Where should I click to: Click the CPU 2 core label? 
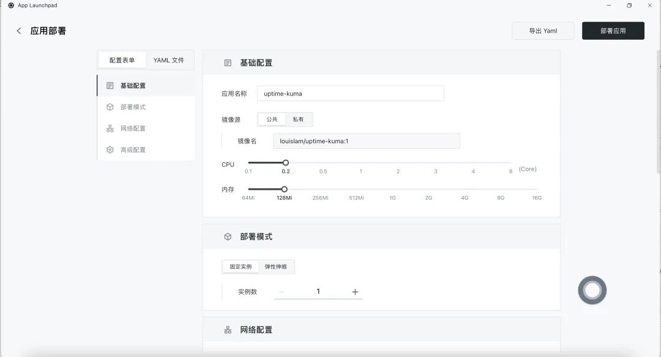398,171
